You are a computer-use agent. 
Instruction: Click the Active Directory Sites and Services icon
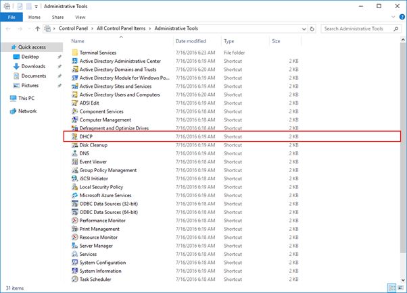(75, 86)
